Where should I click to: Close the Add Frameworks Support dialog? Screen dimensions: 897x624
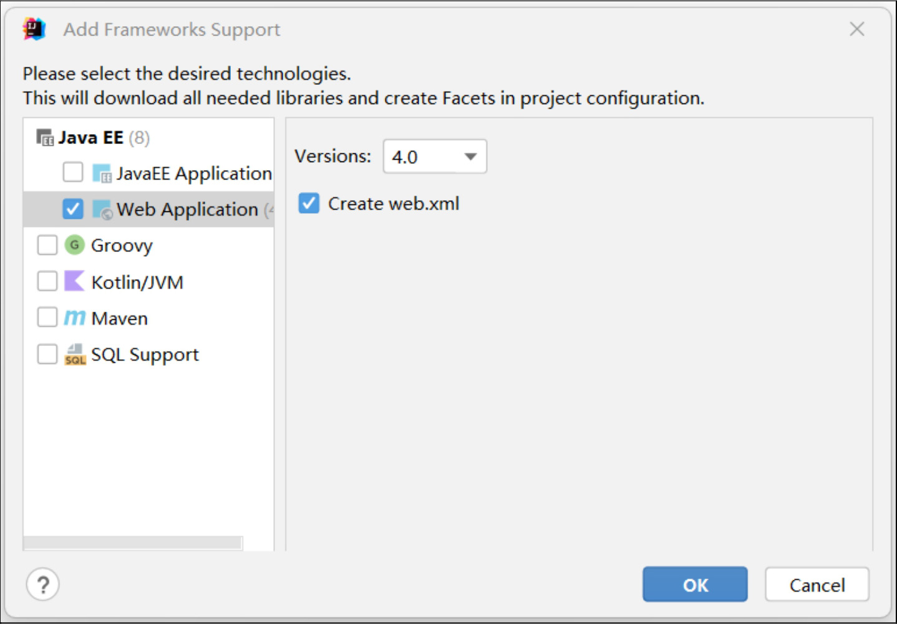click(857, 29)
